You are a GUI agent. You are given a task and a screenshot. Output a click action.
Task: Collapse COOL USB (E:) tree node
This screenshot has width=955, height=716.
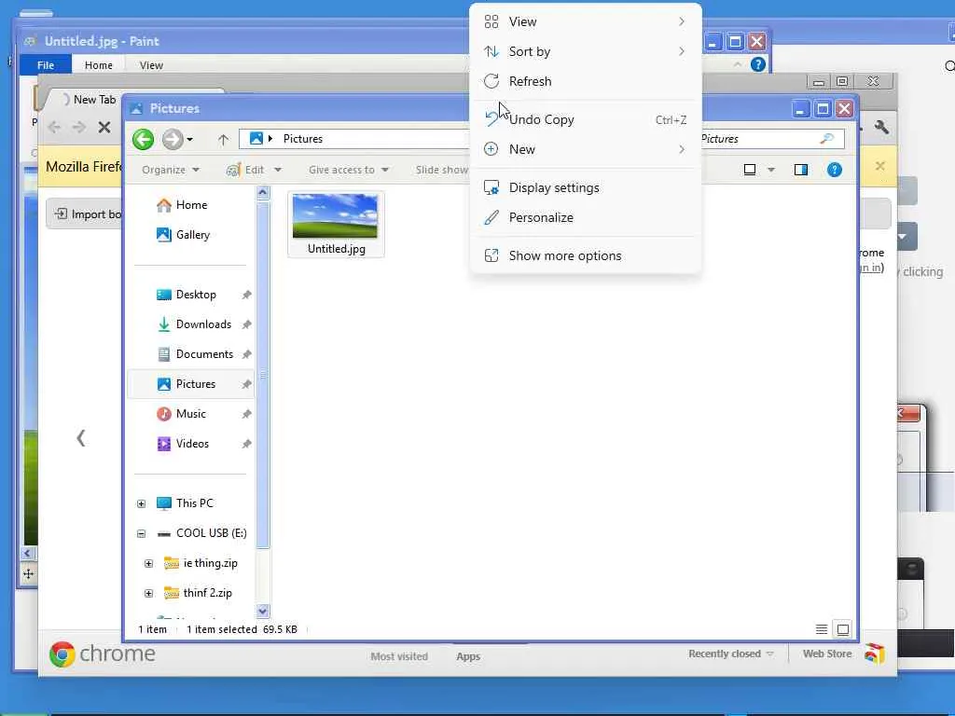142,533
